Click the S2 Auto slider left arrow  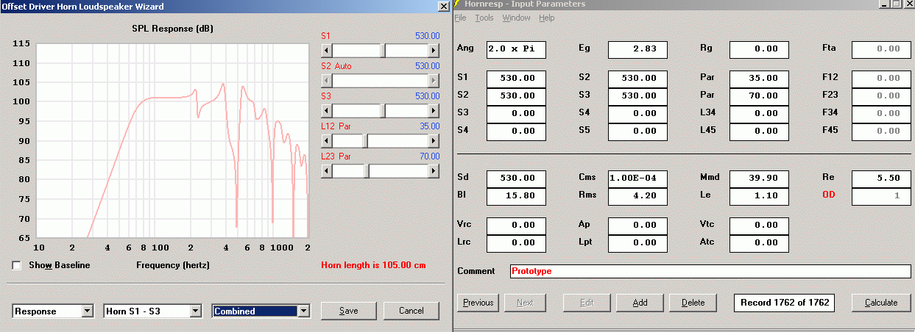[327, 81]
